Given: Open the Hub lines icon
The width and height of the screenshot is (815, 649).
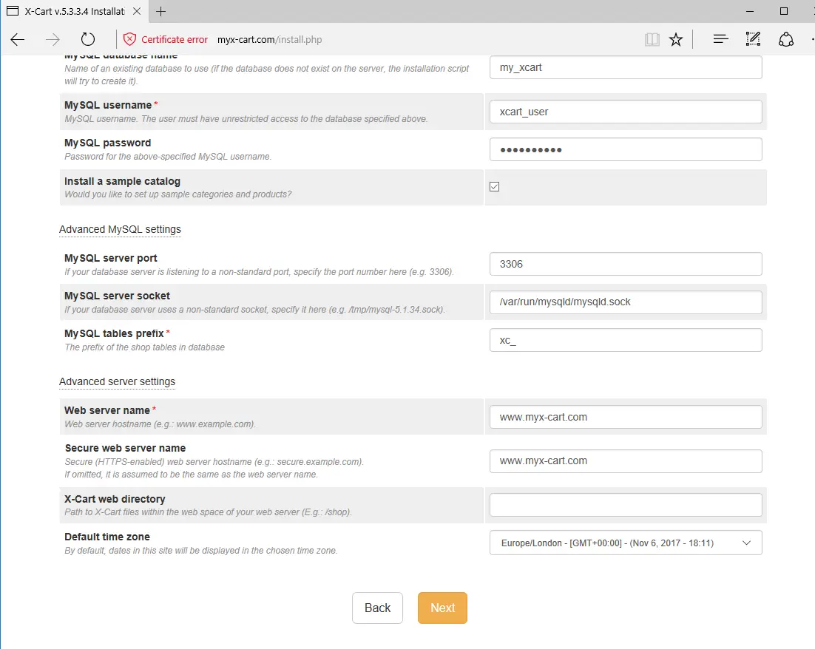Looking at the screenshot, I should pos(720,39).
